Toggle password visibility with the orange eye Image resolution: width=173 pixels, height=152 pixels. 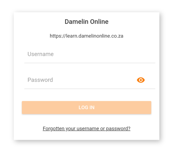[141, 80]
